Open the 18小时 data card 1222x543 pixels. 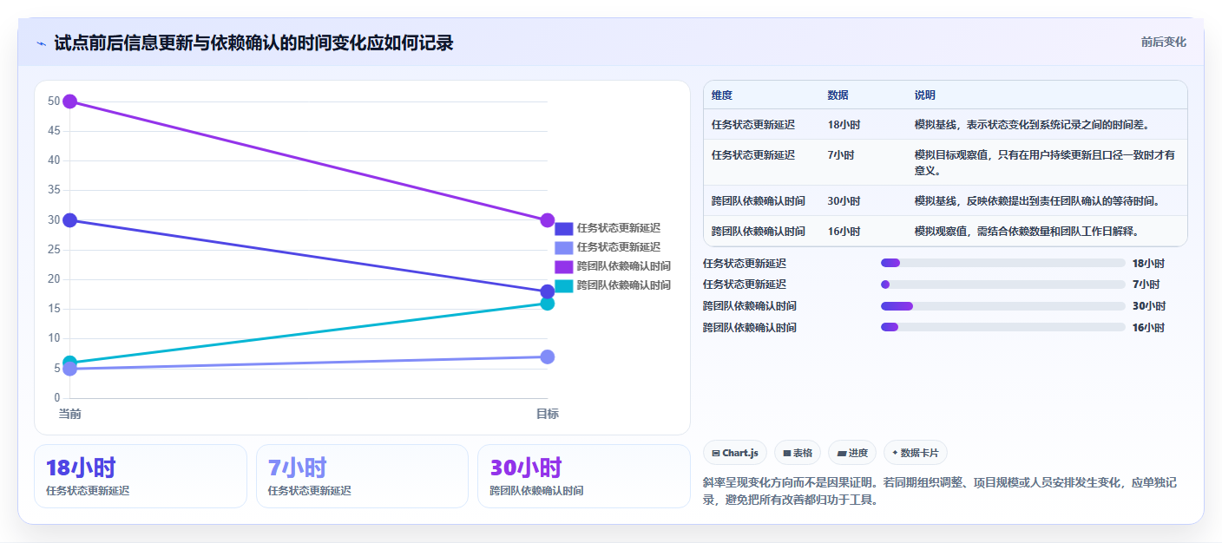click(141, 476)
